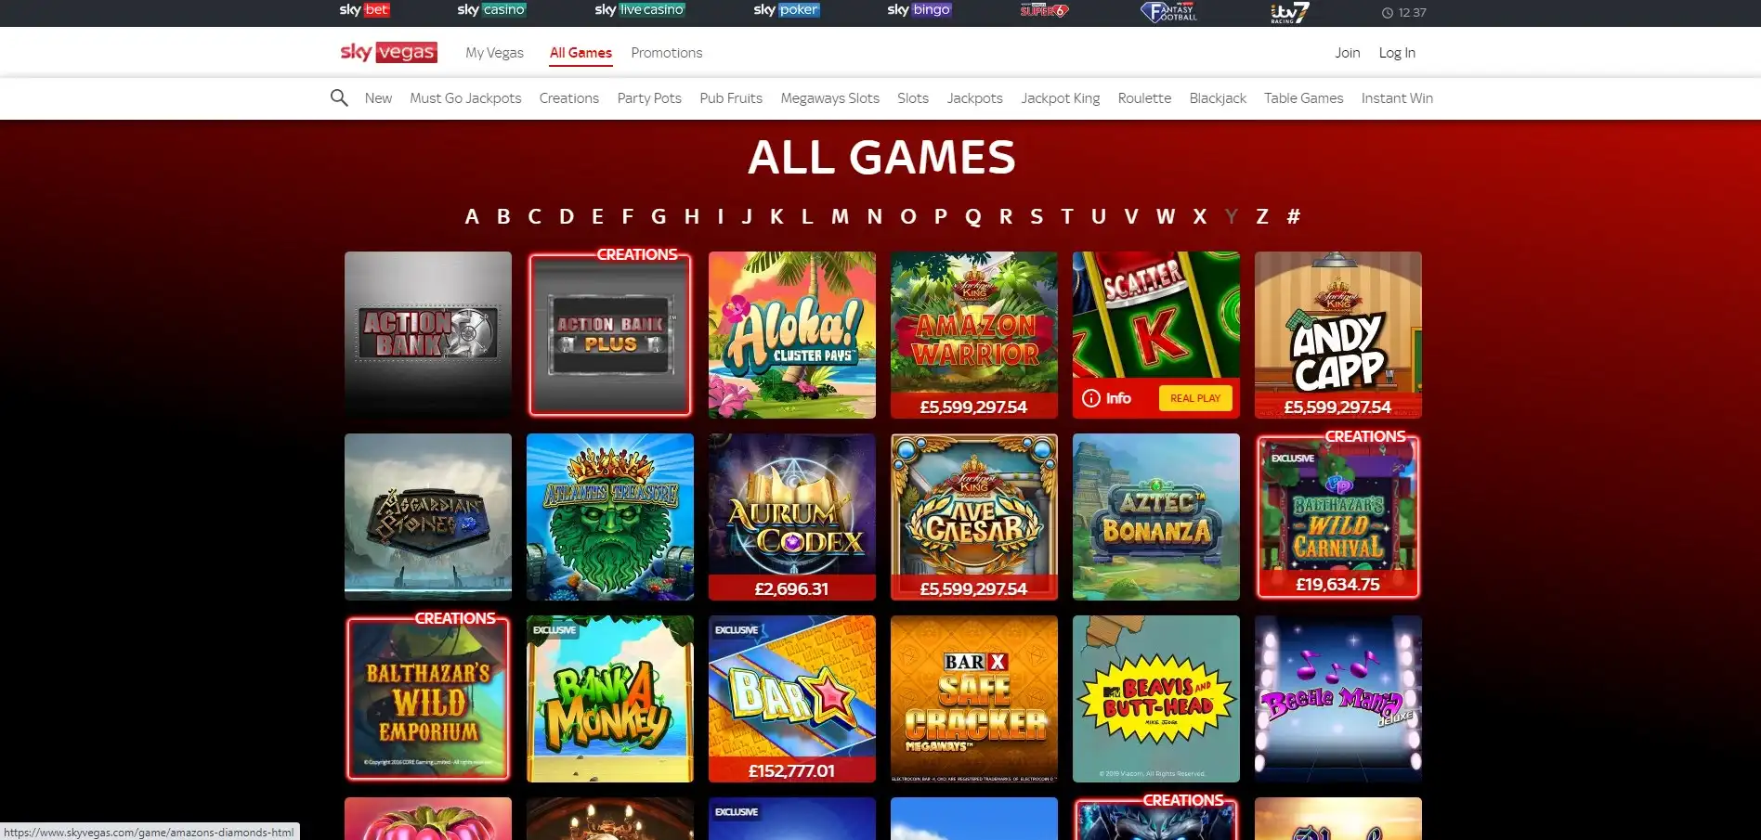Switch to the Promotions tab
The width and height of the screenshot is (1761, 840).
pyautogui.click(x=666, y=53)
